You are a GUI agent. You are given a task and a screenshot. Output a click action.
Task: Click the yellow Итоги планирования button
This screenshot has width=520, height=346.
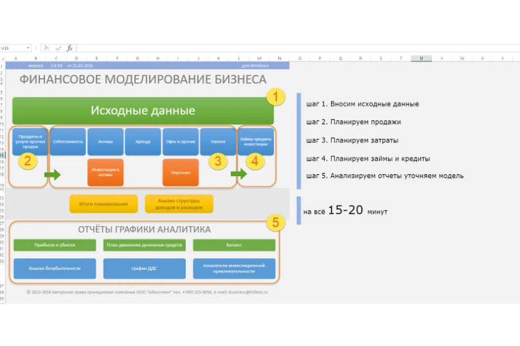(x=103, y=204)
